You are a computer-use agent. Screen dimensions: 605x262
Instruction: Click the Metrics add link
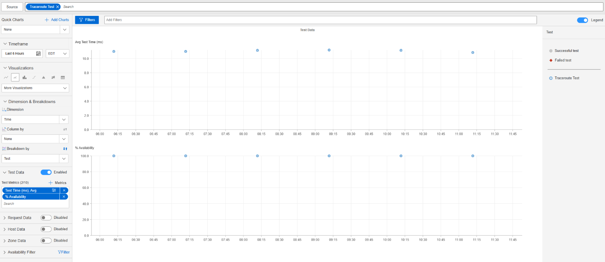click(x=60, y=183)
